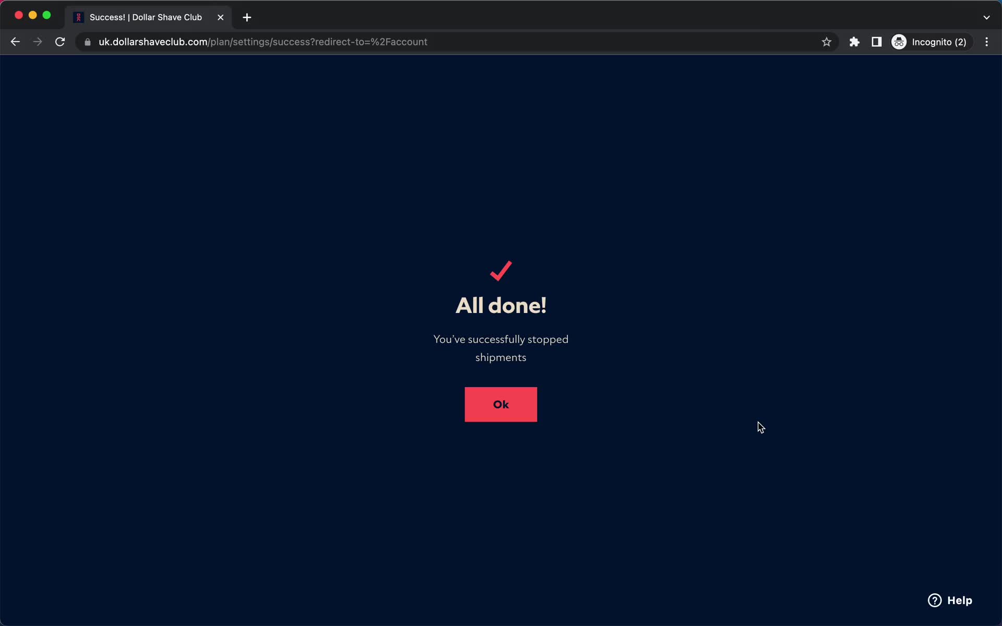Bookmark this page with star icon
Screen dimensions: 1002x626
point(826,42)
